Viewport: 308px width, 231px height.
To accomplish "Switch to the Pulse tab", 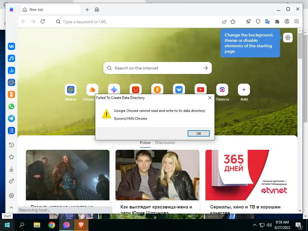I will pos(145,143).
